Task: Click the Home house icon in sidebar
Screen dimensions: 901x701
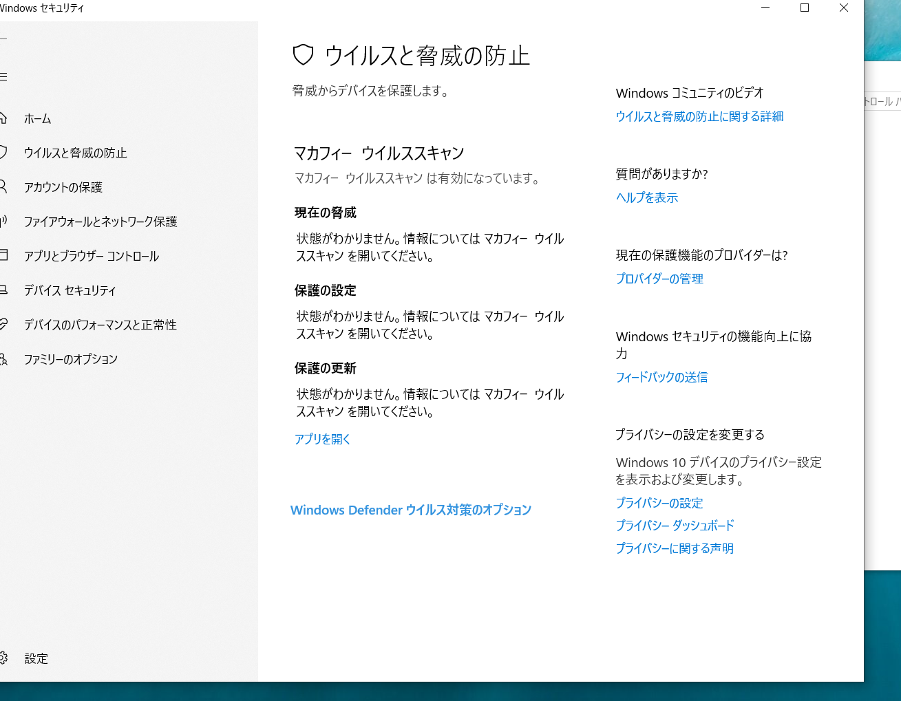Action: tap(3, 118)
